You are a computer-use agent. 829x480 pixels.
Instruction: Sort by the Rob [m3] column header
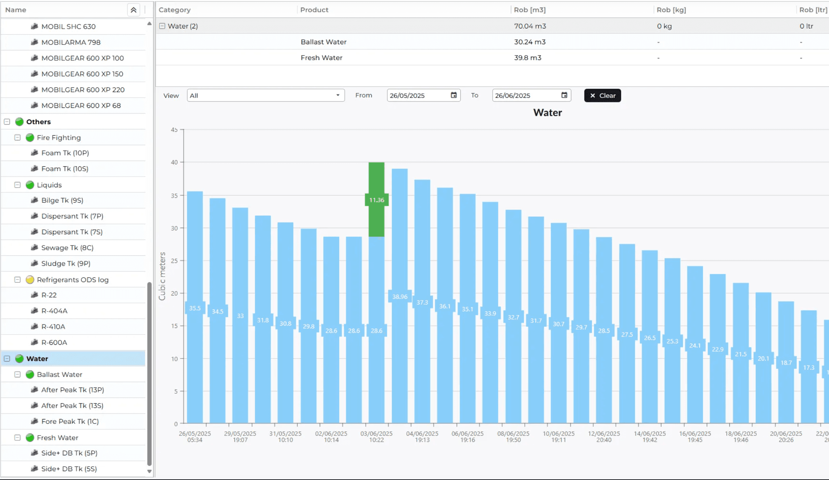tap(530, 10)
